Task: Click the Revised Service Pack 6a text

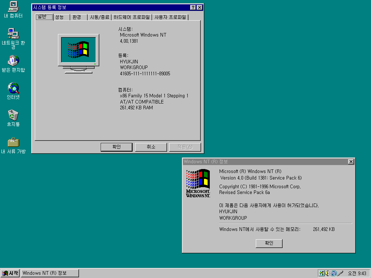Action: coord(245,193)
